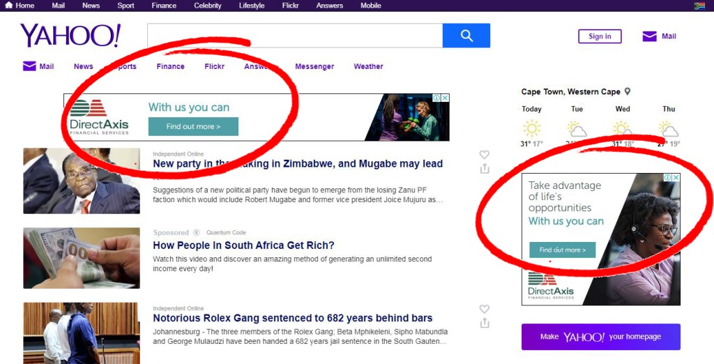Open the Mugabe article thumbnail image
The image size is (714, 364).
(x=82, y=181)
